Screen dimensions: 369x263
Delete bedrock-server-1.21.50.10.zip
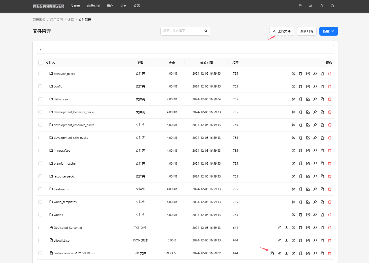pos(329,253)
